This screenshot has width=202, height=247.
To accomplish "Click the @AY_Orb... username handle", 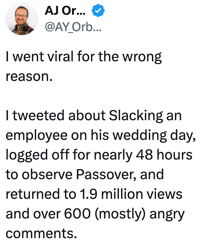I will coord(72,28).
